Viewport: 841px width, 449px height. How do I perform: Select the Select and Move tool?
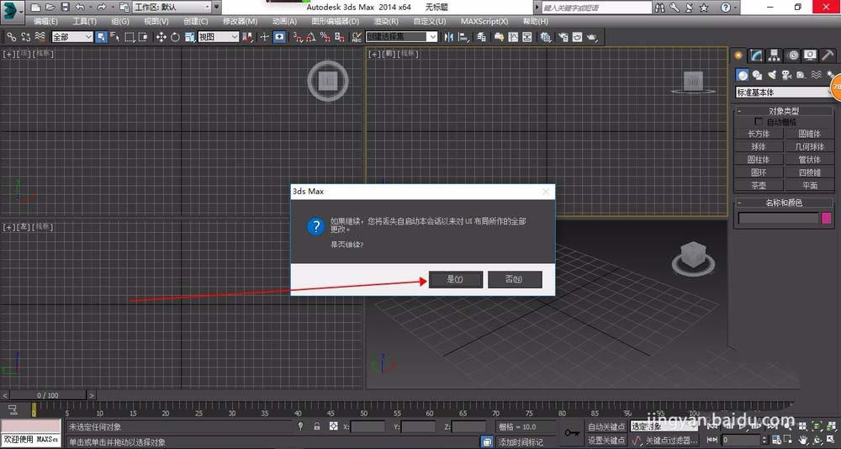161,37
